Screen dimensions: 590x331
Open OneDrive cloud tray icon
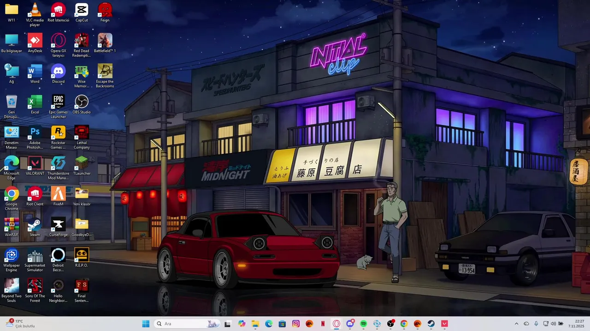526,324
